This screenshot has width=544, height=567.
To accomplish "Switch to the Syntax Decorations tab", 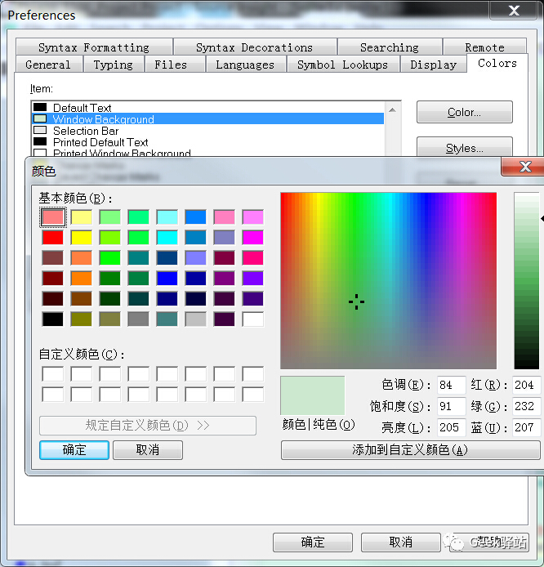I will pos(255,47).
